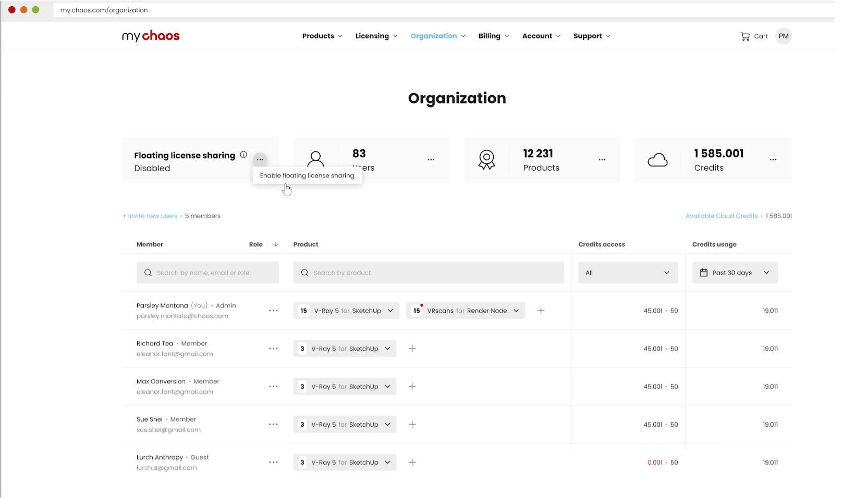Screen dimensions: 843x498
Task: Open the Account menu
Action: [541, 36]
